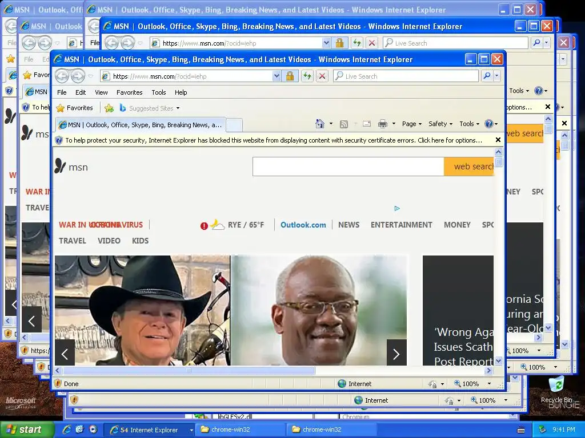Click the RSS feeds icon

coord(343,124)
